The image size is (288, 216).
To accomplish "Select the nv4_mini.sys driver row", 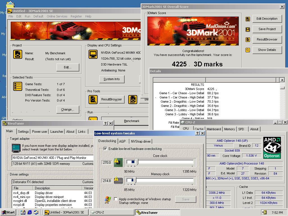I will (x=53, y=197).
